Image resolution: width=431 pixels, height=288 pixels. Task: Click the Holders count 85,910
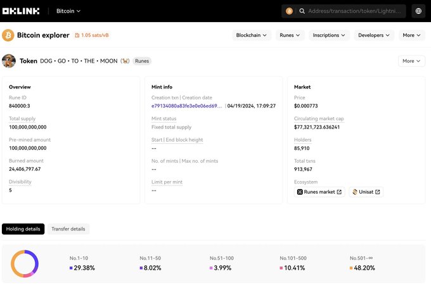(302, 148)
